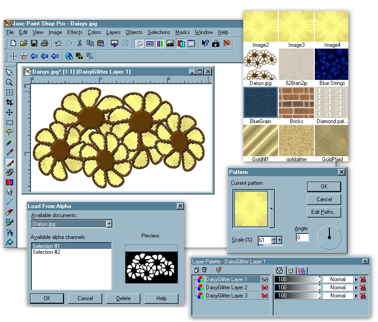Toggle lock transparency for DaisyGlitter Layer 1

(363, 279)
